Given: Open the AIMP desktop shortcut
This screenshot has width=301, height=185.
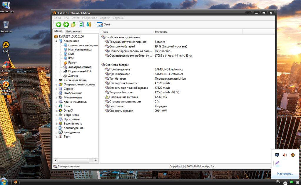Looking at the screenshot, I should pos(6,47).
